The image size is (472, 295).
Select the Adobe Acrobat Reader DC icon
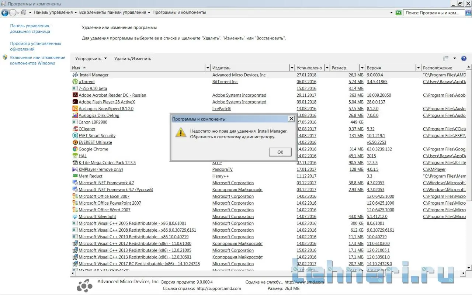coord(75,95)
